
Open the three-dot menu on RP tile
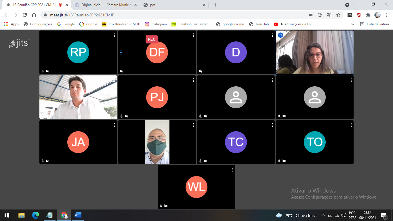coord(115,35)
